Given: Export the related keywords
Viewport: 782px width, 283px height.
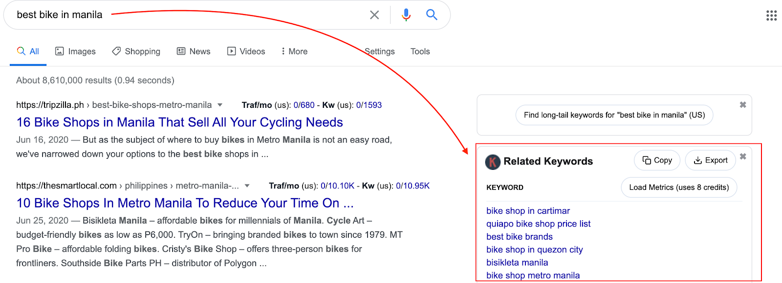Looking at the screenshot, I should click(710, 161).
